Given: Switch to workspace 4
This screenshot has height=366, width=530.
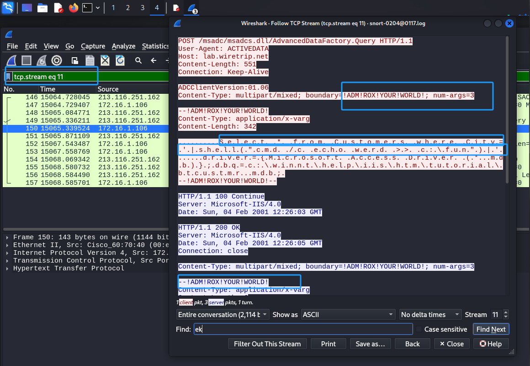Looking at the screenshot, I should click(x=157, y=8).
